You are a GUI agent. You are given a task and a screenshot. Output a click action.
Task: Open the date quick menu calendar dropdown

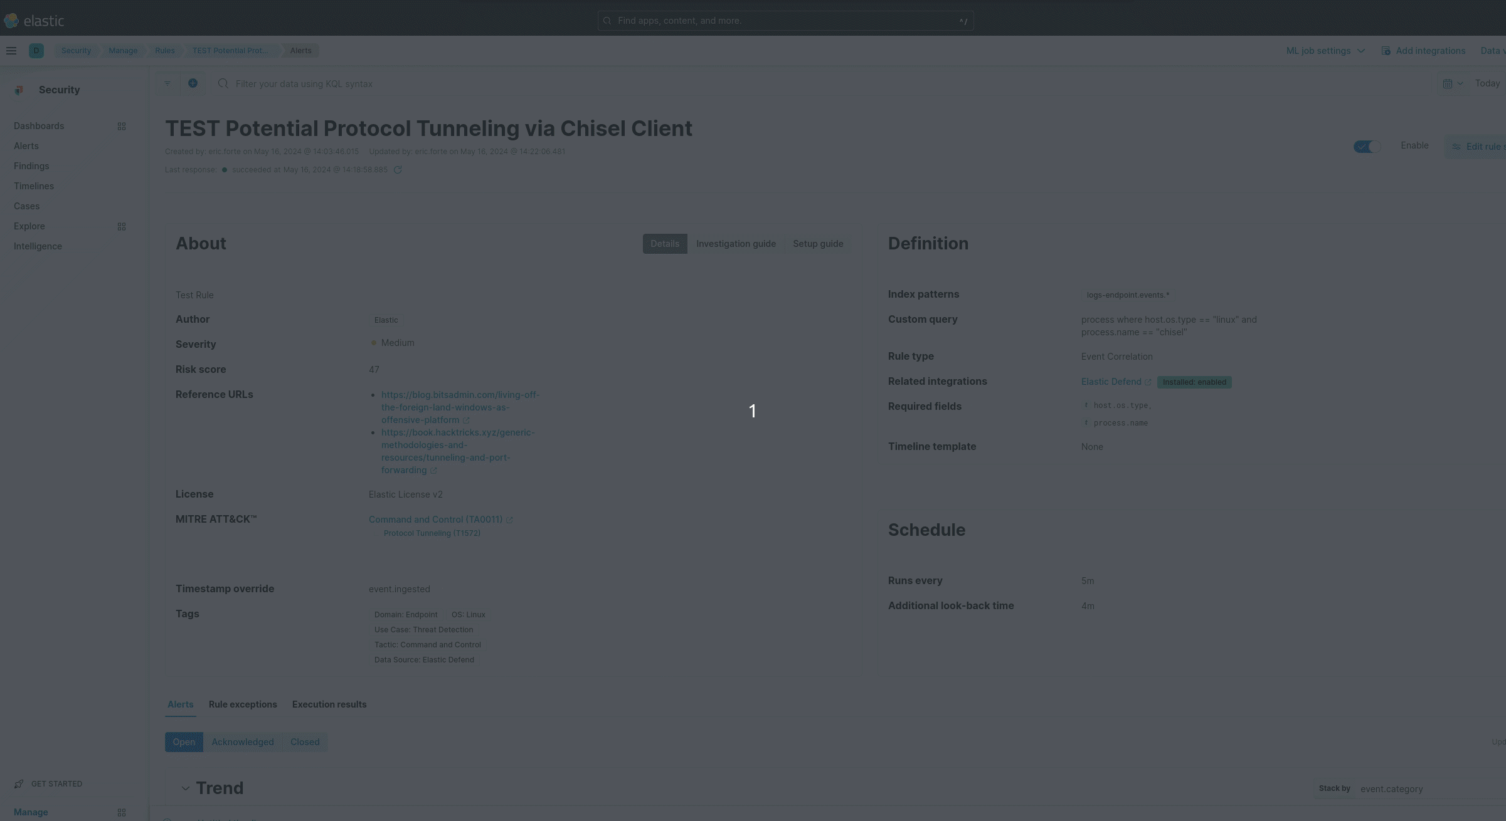pos(1453,83)
